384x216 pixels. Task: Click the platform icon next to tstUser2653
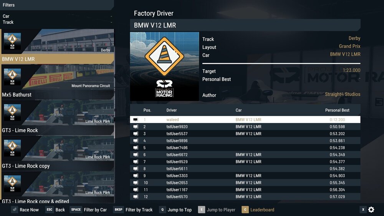pyautogui.click(x=136, y=183)
